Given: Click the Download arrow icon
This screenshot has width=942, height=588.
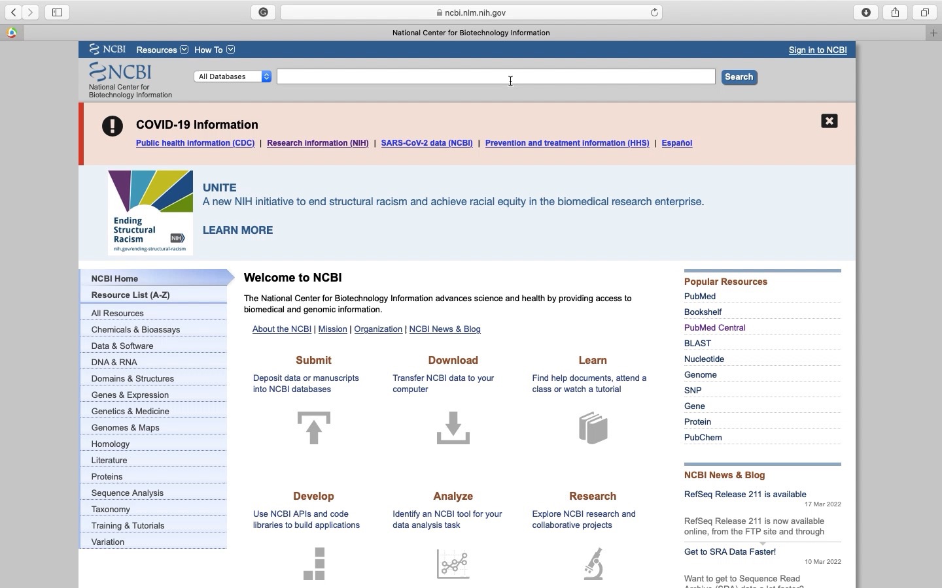Looking at the screenshot, I should point(453,428).
